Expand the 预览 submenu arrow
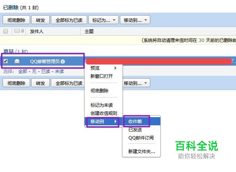236x172 pixels. click(x=115, y=68)
